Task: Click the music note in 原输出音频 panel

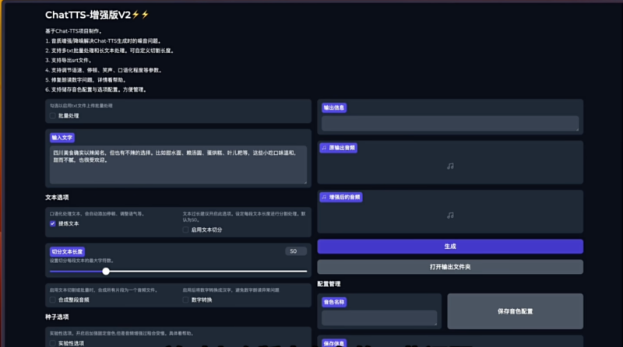Action: tap(450, 166)
